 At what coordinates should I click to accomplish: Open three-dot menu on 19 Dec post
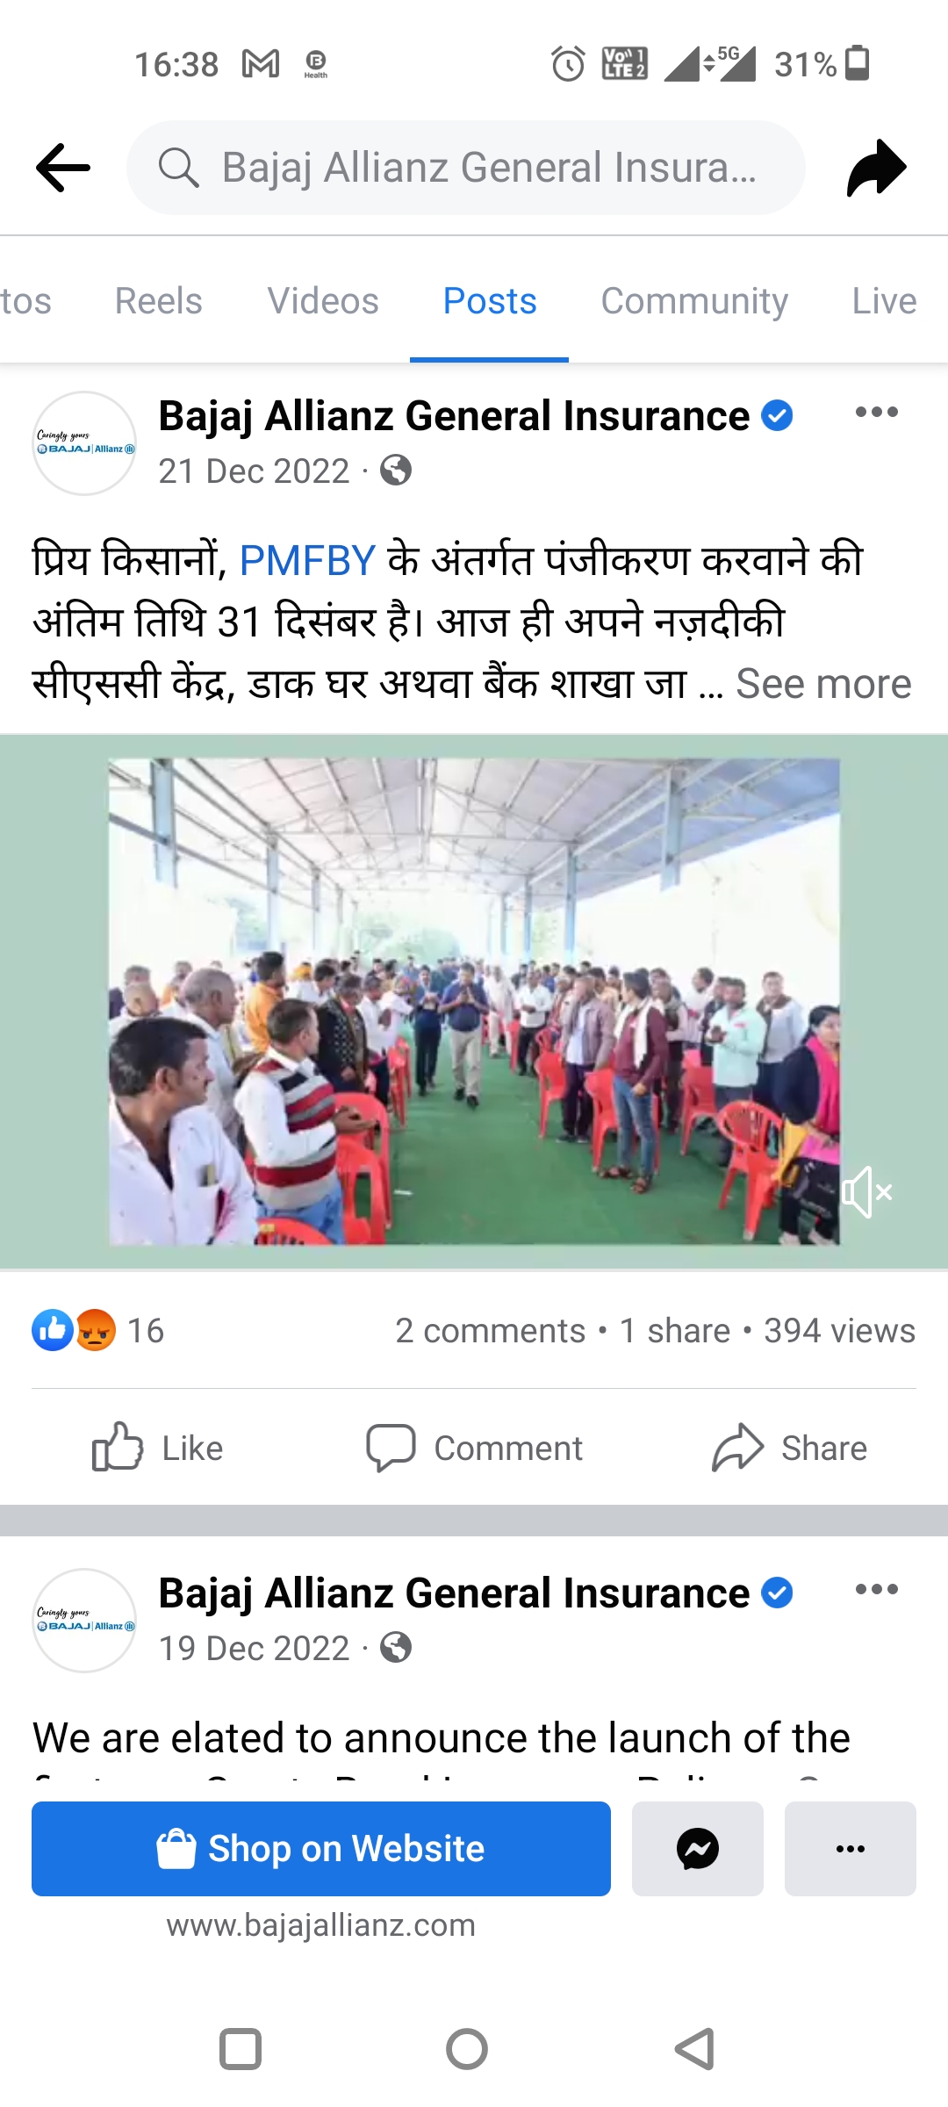coord(877,1589)
